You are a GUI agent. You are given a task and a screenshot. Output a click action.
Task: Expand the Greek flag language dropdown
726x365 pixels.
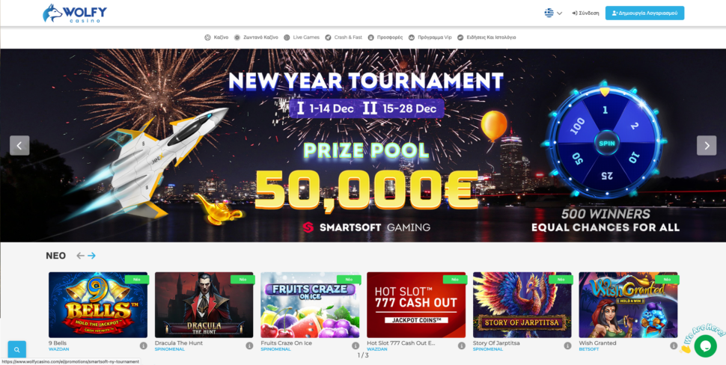coord(553,13)
